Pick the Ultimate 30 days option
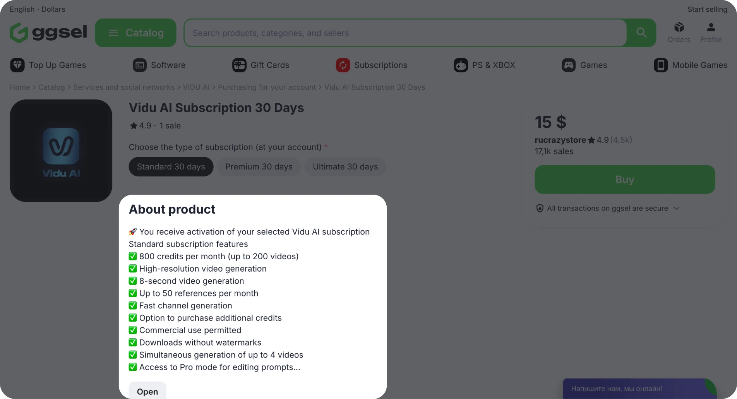Viewport: 737px width, 399px height. pyautogui.click(x=345, y=167)
